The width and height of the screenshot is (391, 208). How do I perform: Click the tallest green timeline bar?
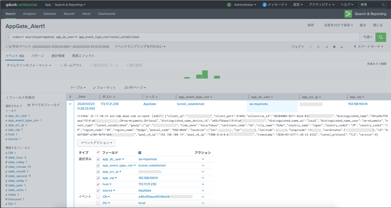(x=205, y=74)
